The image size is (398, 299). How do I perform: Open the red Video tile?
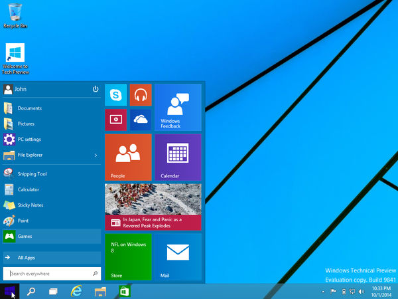115,120
